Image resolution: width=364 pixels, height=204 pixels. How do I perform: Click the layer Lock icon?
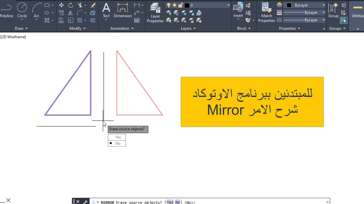pyautogui.click(x=191, y=13)
